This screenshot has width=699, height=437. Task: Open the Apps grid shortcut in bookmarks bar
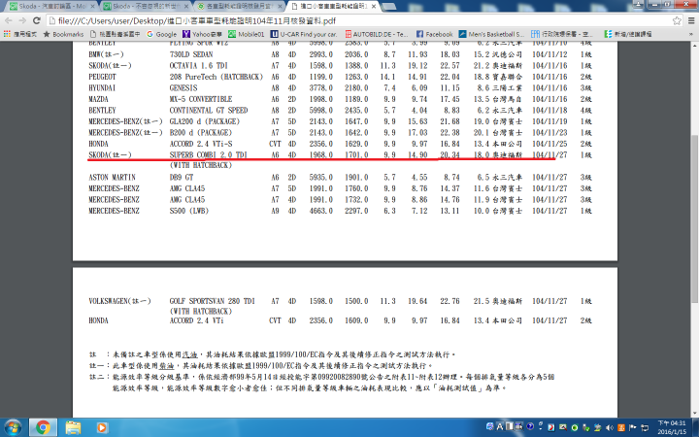pos(19,34)
